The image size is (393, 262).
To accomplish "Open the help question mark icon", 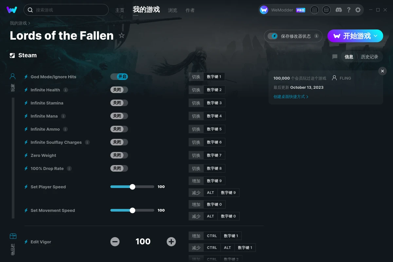I will pos(349,10).
